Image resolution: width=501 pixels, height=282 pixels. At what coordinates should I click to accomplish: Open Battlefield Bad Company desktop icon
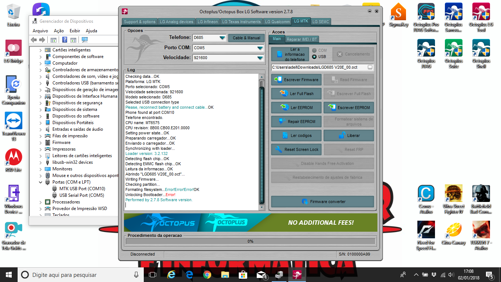481,199
